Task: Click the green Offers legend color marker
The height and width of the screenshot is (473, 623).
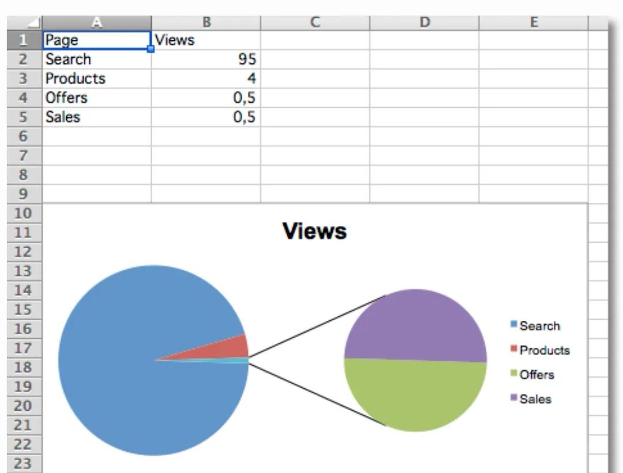Action: point(514,373)
